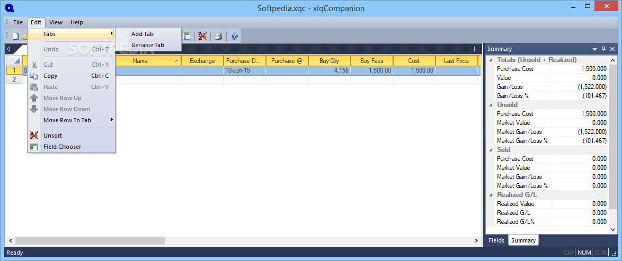Select row header 2
Screen dimensions: 622x261
pos(14,79)
